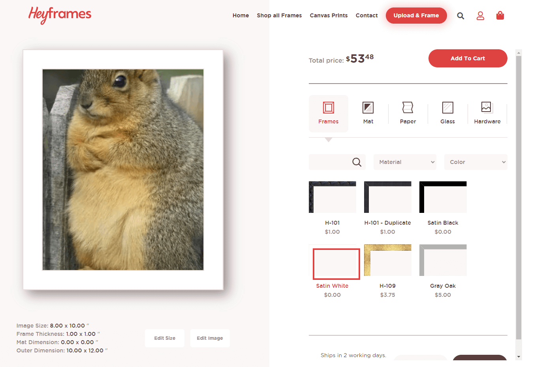543x367 pixels.
Task: Expand the Material dropdown
Action: click(x=405, y=162)
